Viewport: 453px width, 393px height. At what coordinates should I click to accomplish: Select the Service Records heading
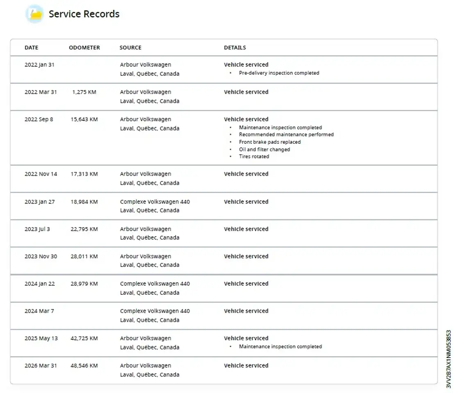tap(84, 14)
